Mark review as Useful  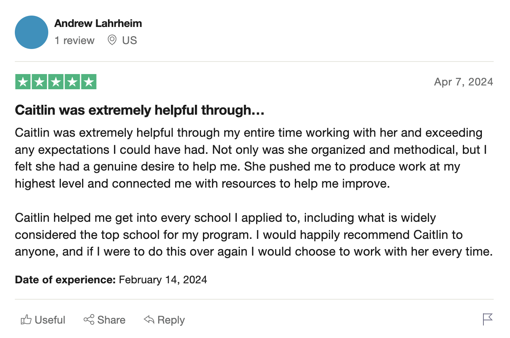[x=50, y=320]
